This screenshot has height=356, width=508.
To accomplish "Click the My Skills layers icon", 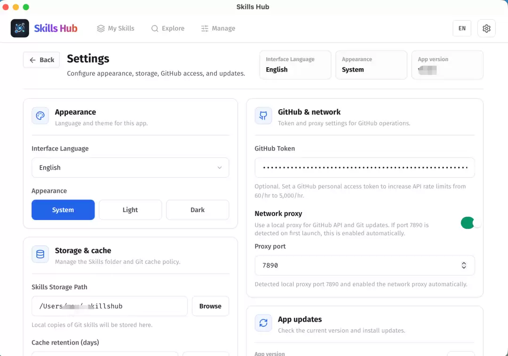I will click(101, 29).
